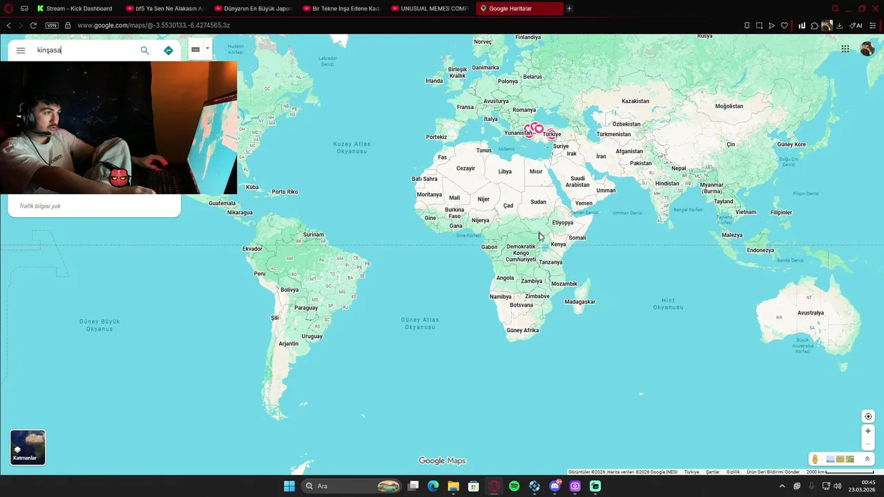Reload the page
The width and height of the screenshot is (884, 497).
pos(33,26)
